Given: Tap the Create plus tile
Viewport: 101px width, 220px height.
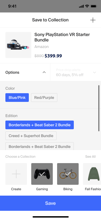Looking at the screenshot, I should click(x=16, y=174).
